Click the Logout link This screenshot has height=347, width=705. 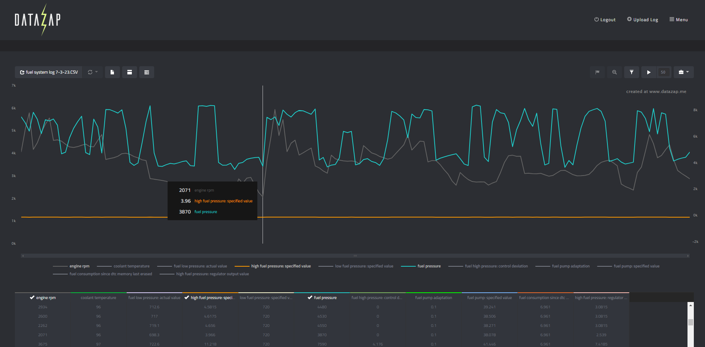[605, 20]
